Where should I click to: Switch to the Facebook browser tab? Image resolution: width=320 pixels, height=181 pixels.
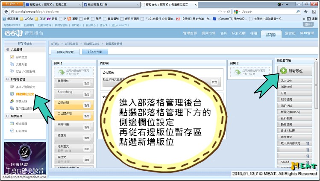tap(111, 5)
